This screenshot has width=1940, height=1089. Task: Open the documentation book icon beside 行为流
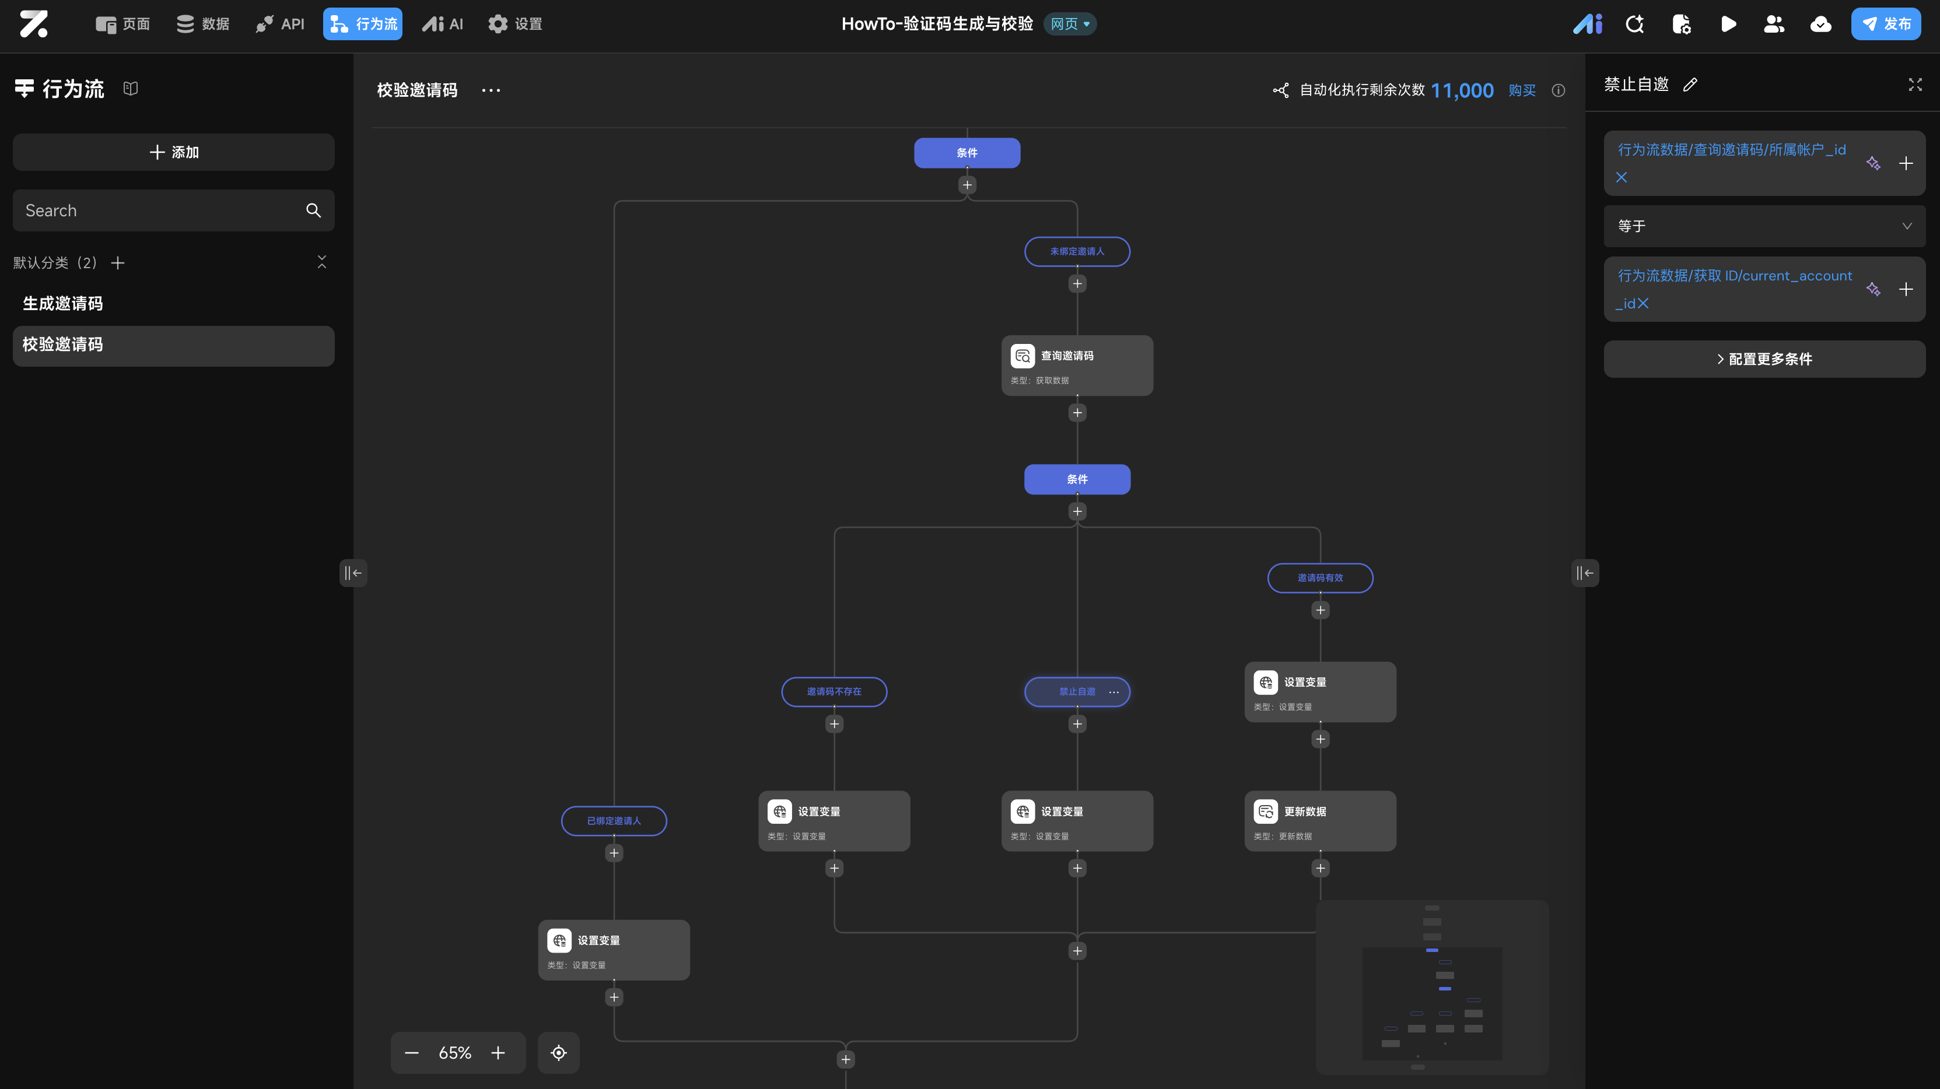click(130, 89)
